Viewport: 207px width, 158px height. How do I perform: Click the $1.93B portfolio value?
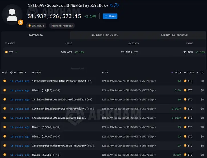click(x=188, y=52)
